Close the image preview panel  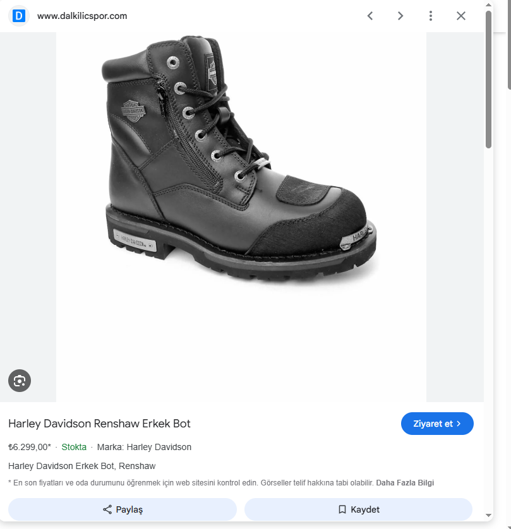(461, 16)
